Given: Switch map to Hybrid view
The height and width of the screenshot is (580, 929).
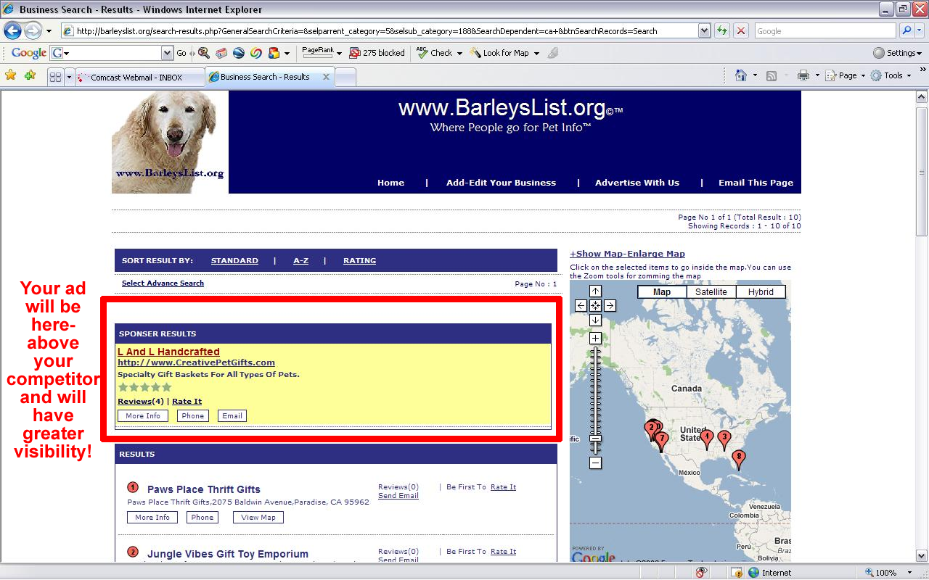Looking at the screenshot, I should point(760,292).
